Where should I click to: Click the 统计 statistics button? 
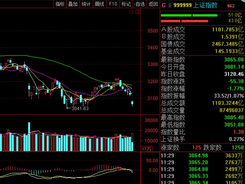pos(86,4)
